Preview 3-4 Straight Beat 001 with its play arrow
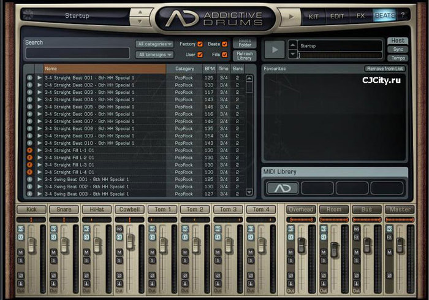Viewport: 429px width, 300px height. (39, 78)
